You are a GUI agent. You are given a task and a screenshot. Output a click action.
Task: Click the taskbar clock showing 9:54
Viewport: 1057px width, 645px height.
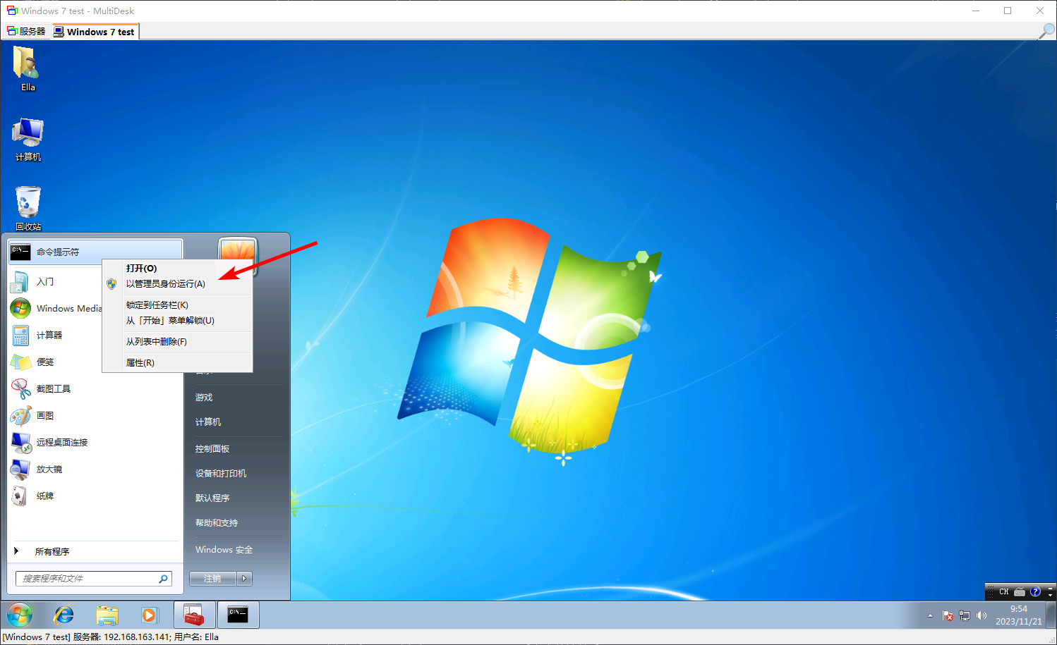pos(1019,615)
